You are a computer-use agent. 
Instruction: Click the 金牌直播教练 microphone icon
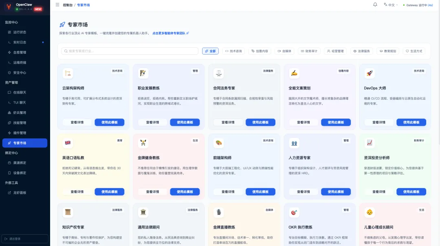tap(219, 212)
